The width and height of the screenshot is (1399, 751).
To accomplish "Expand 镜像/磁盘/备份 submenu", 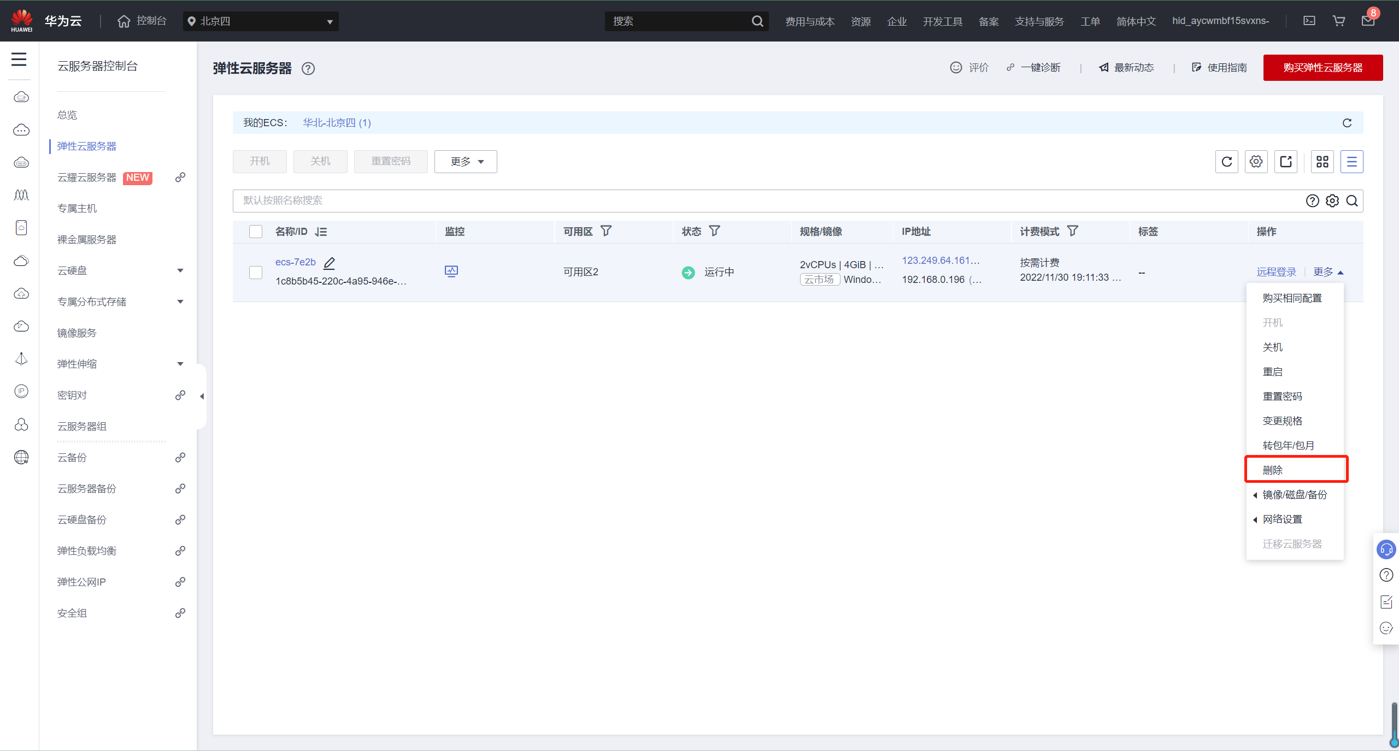I will [x=1295, y=495].
